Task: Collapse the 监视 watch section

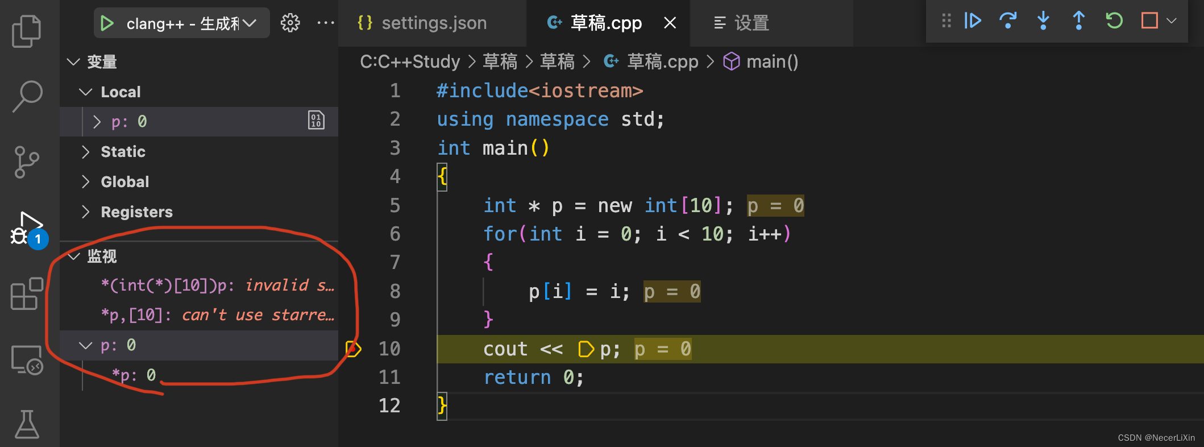Action: 73,256
